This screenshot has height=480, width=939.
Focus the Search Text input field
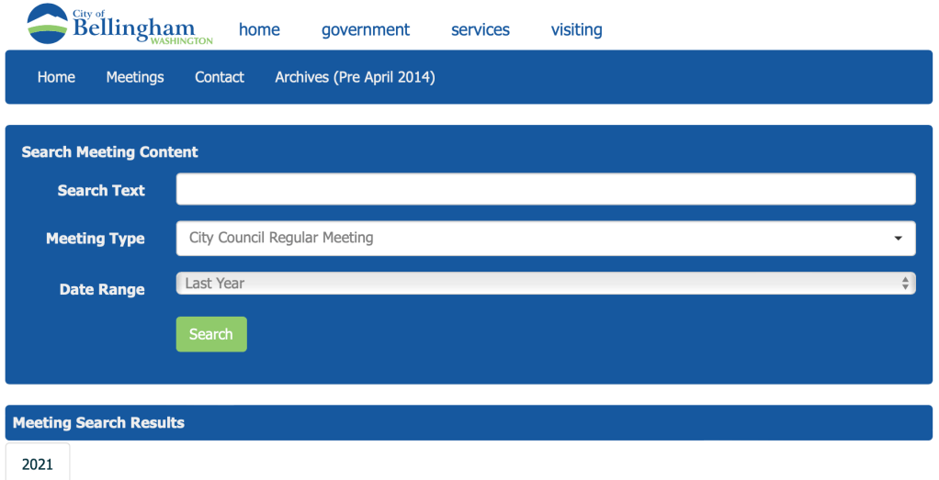pyautogui.click(x=545, y=189)
